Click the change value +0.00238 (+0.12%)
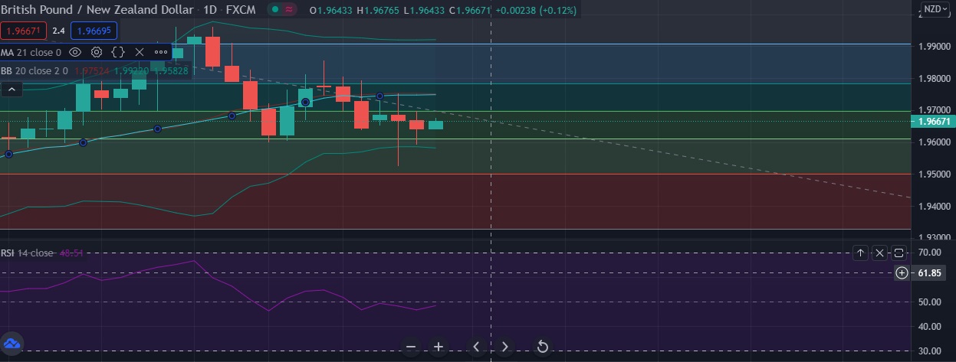This screenshot has width=956, height=362. (535, 10)
